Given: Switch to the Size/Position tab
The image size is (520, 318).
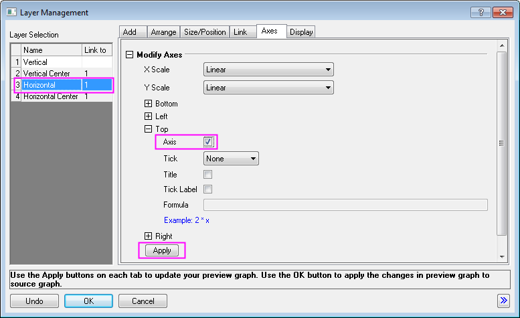Looking at the screenshot, I should click(205, 32).
